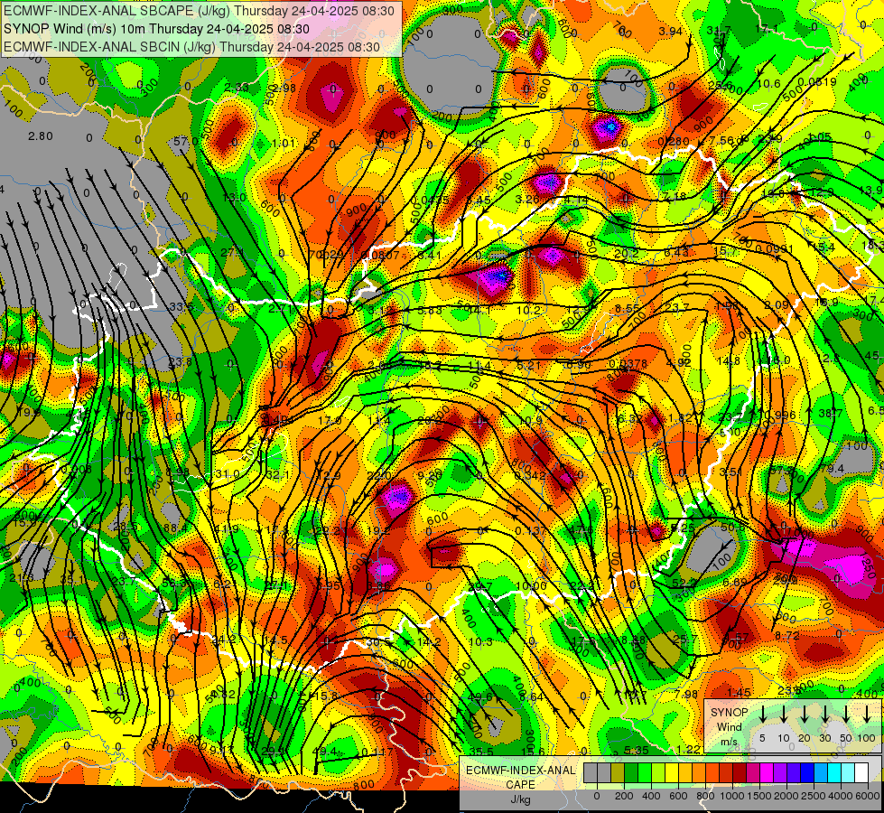Image resolution: width=884 pixels, height=813 pixels.
Task: Click the '5.83' value on the map
Action: (x=430, y=311)
